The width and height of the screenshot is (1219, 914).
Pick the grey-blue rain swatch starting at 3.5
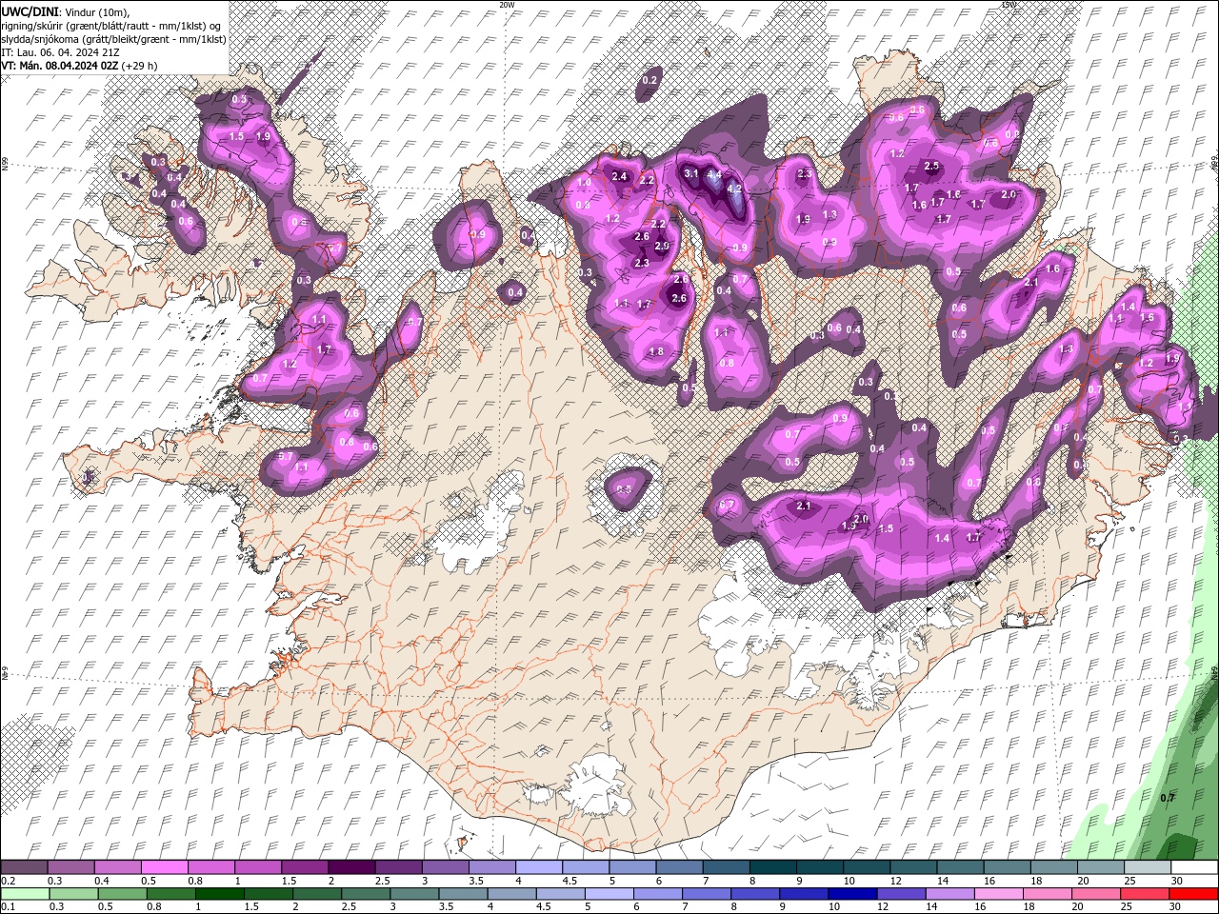pos(462,894)
